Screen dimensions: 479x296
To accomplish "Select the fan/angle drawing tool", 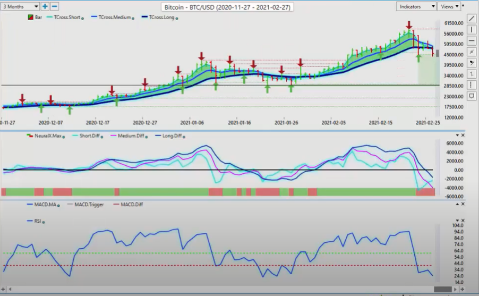I will click(472, 63).
